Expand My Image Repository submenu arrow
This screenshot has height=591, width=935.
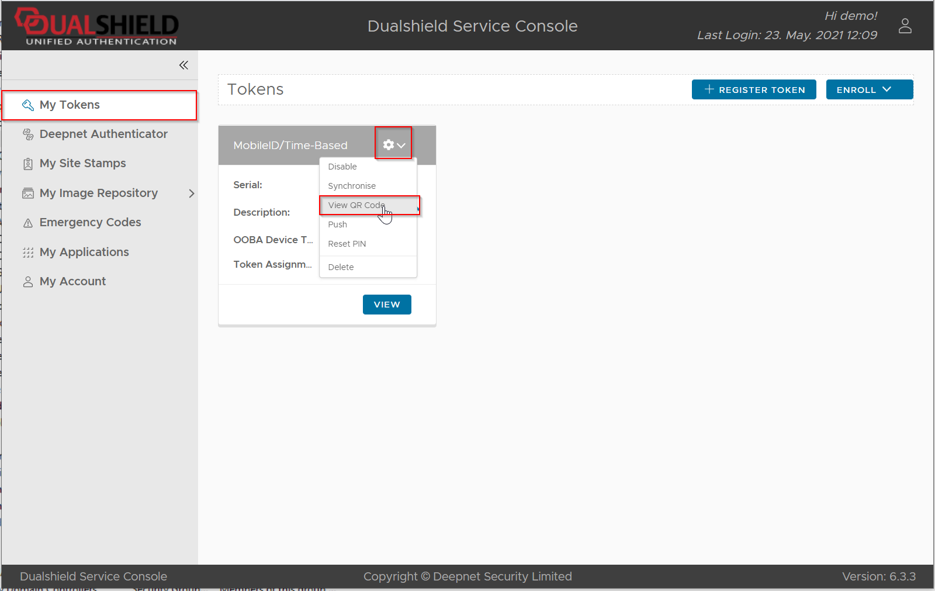(x=191, y=193)
